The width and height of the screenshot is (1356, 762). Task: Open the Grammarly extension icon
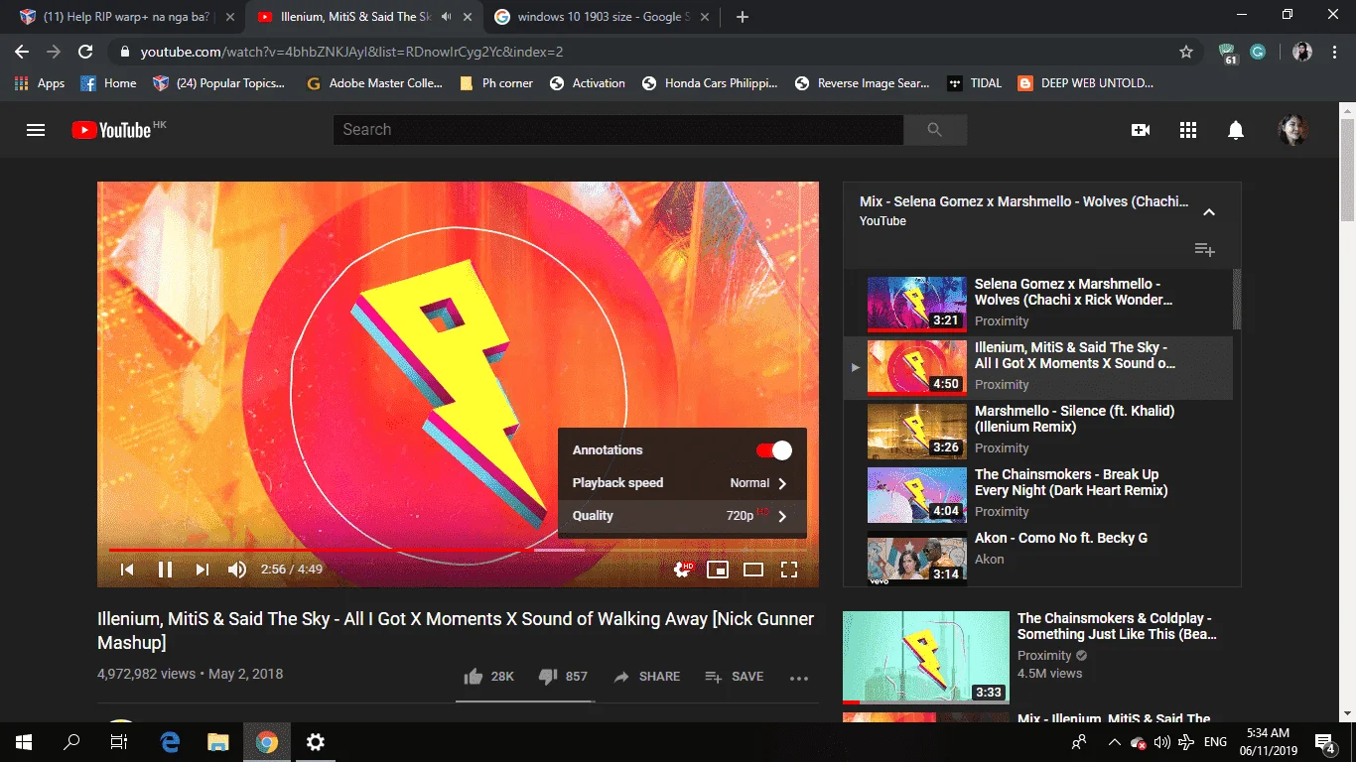(1258, 52)
